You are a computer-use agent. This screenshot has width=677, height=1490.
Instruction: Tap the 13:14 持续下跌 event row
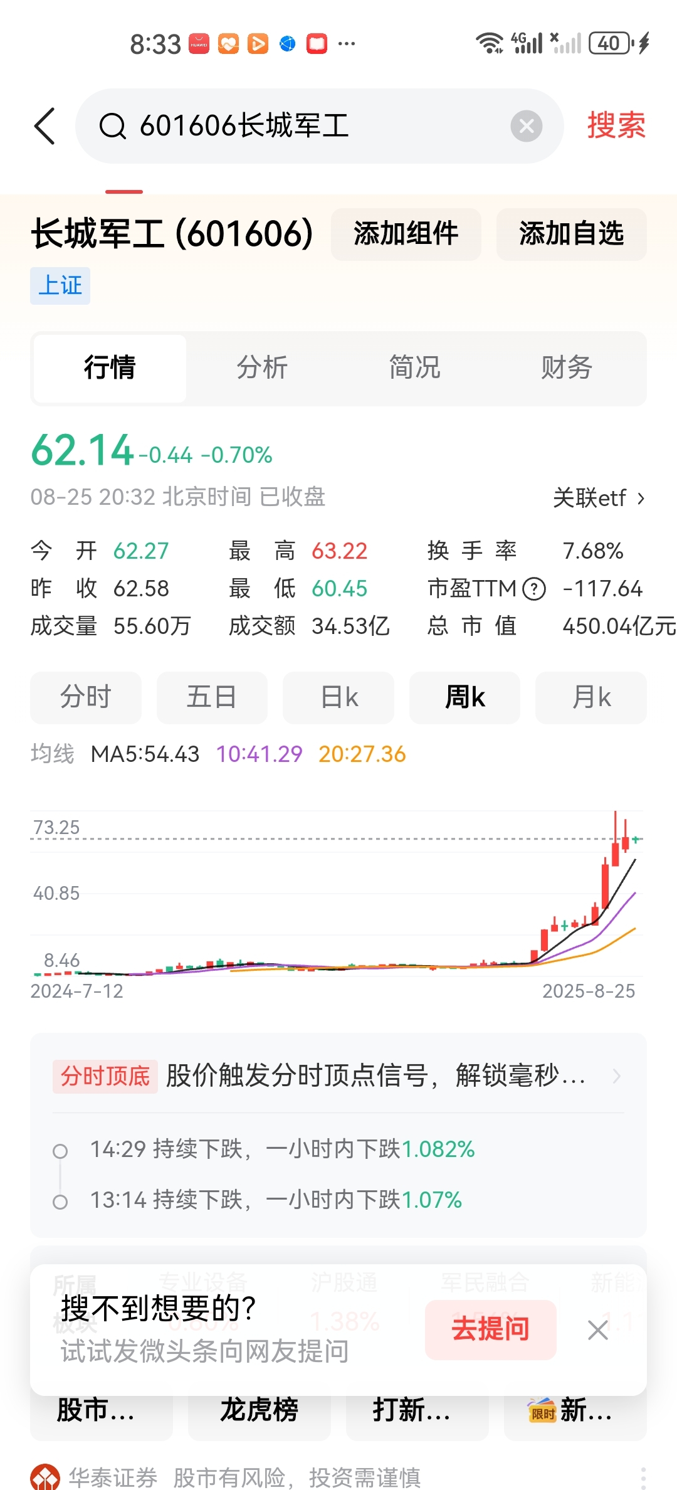coord(276,1200)
